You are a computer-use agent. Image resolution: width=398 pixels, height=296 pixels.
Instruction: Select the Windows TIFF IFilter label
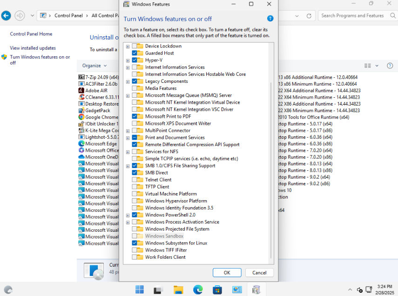[x=166, y=250]
